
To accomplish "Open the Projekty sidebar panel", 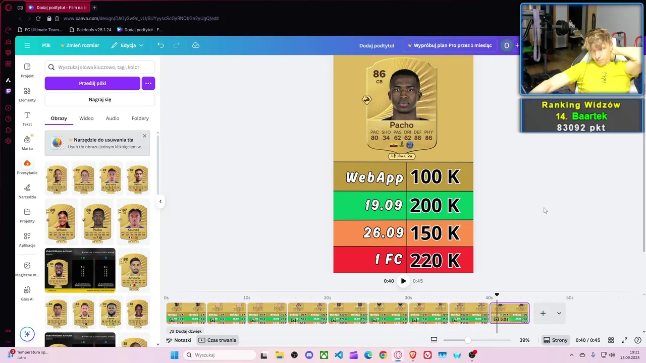I will pyautogui.click(x=27, y=215).
